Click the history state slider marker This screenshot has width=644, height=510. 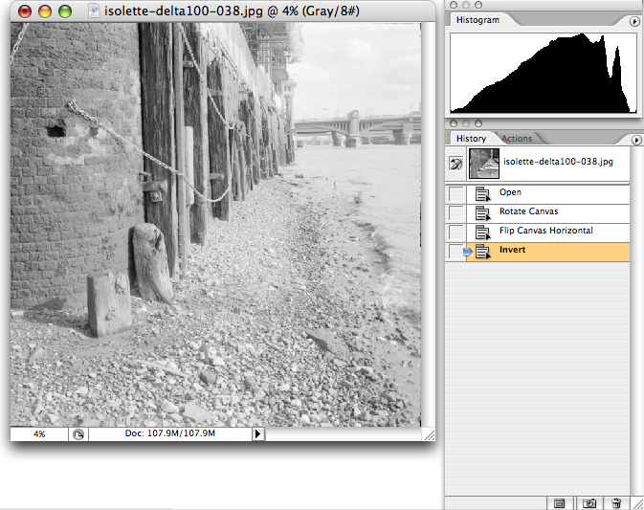pos(468,252)
